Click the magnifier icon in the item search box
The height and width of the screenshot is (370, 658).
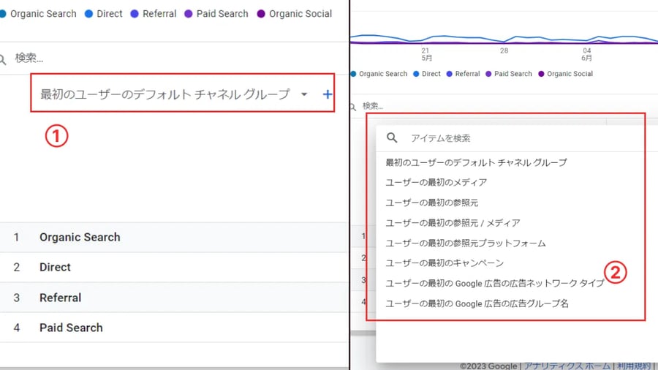(x=392, y=137)
